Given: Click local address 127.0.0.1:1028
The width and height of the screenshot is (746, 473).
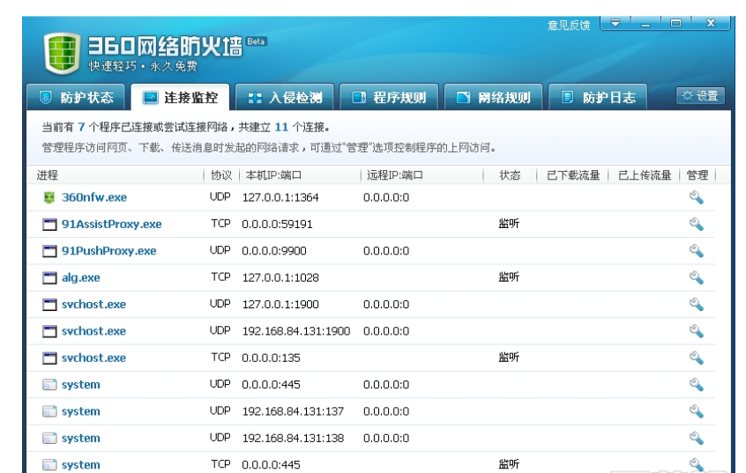Looking at the screenshot, I should 280,277.
